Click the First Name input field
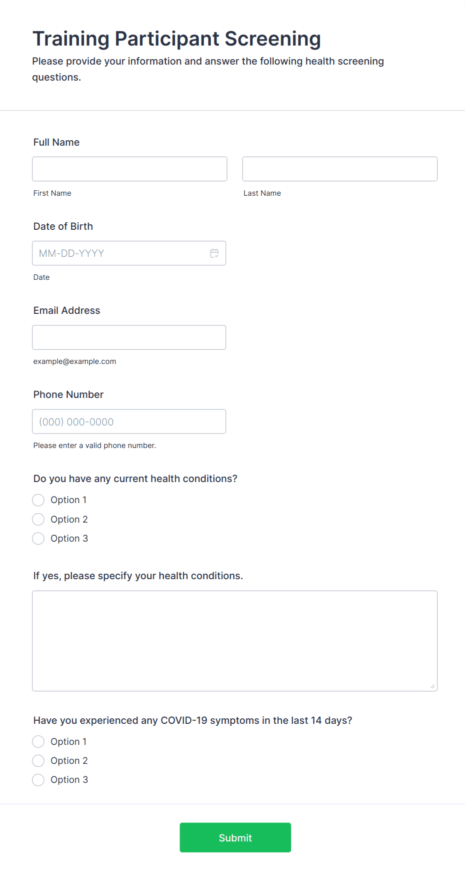 click(129, 169)
